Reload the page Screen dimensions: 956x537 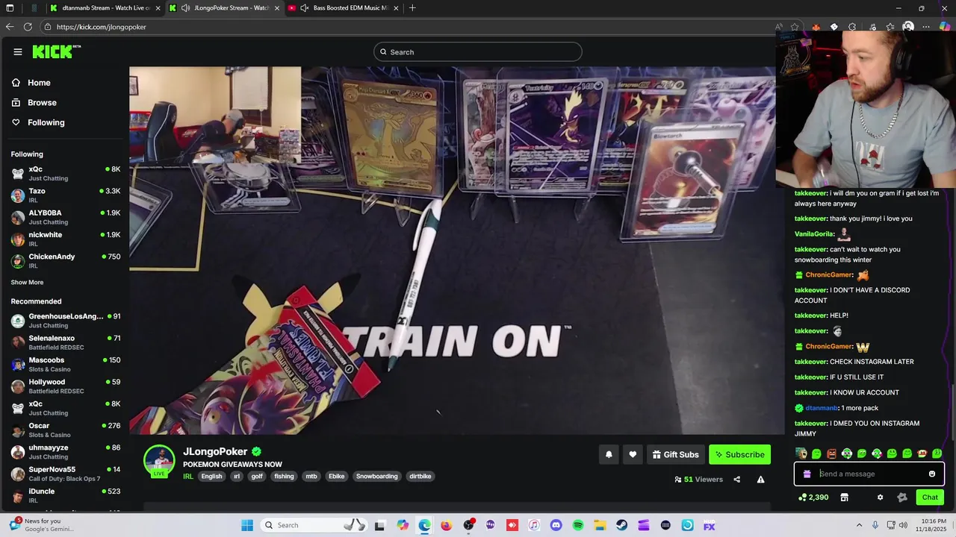tap(28, 27)
